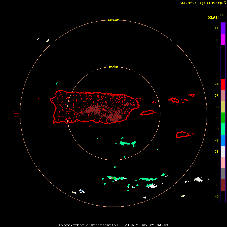Image resolution: width=227 pixels, height=227 pixels.
Task: Click the GR legend label
Action: [216, 96]
